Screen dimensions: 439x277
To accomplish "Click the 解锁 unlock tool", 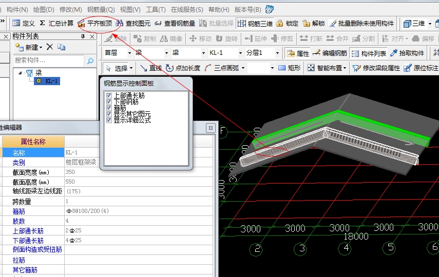I will pos(314,24).
